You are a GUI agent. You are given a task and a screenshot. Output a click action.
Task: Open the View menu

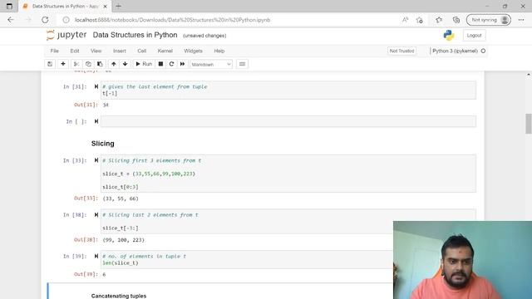click(96, 51)
